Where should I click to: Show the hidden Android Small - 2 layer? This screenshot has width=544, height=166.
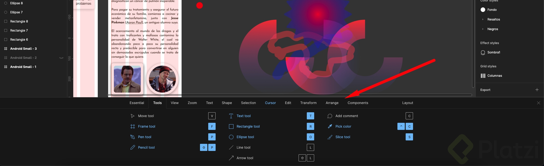[61, 58]
